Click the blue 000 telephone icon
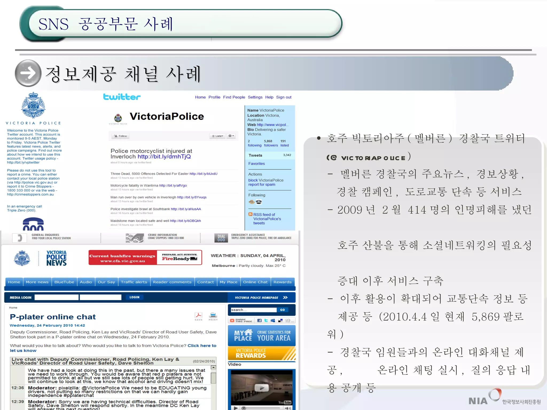Screen dimensions: 547x410 (x=33, y=224)
